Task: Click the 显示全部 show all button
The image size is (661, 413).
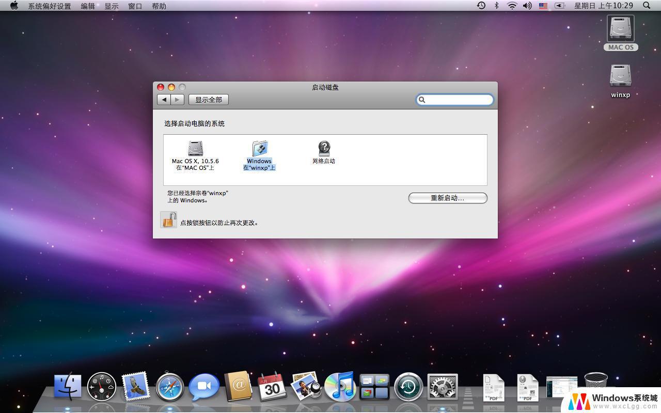Action: click(209, 100)
